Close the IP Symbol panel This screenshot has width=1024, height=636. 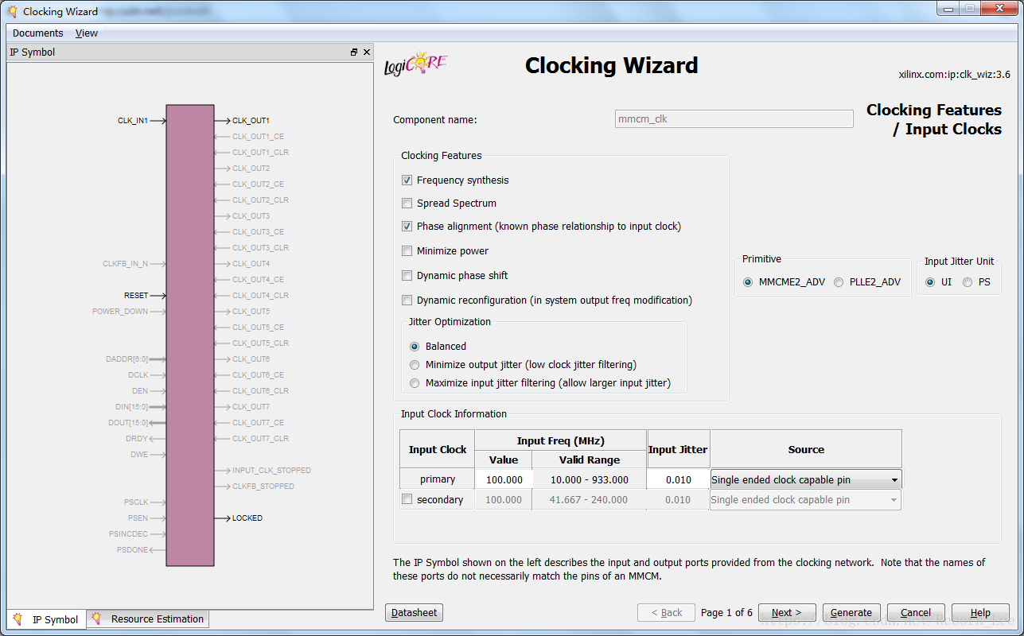click(367, 52)
